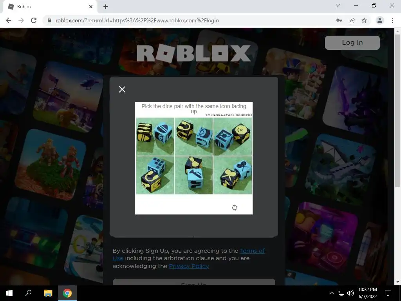Open Windows taskbar search
The width and height of the screenshot is (401, 301).
(x=28, y=293)
